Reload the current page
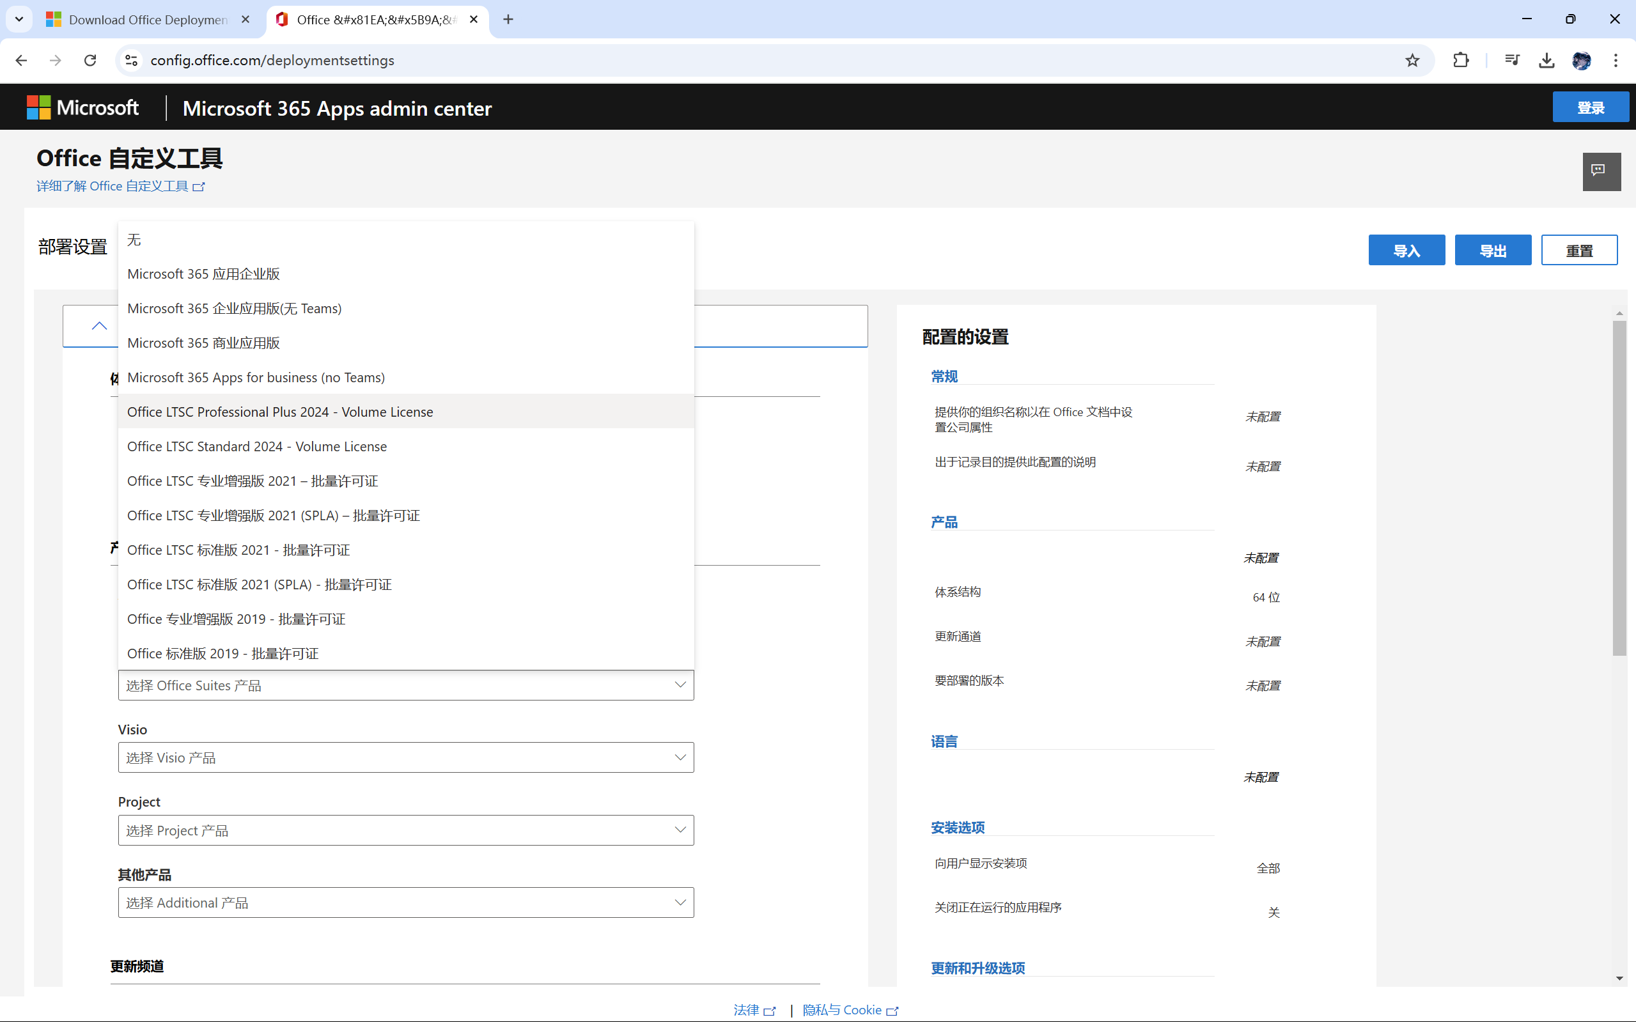 [x=90, y=60]
